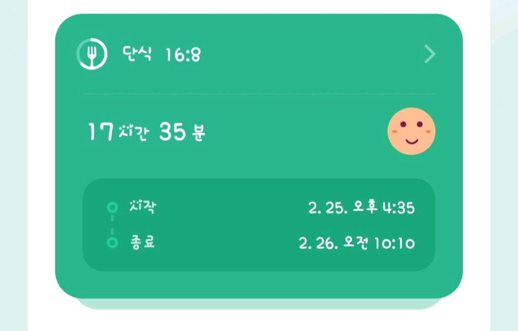Viewport: 518px width, 331px height.
Task: Select the 종료 label
Action: (142, 243)
